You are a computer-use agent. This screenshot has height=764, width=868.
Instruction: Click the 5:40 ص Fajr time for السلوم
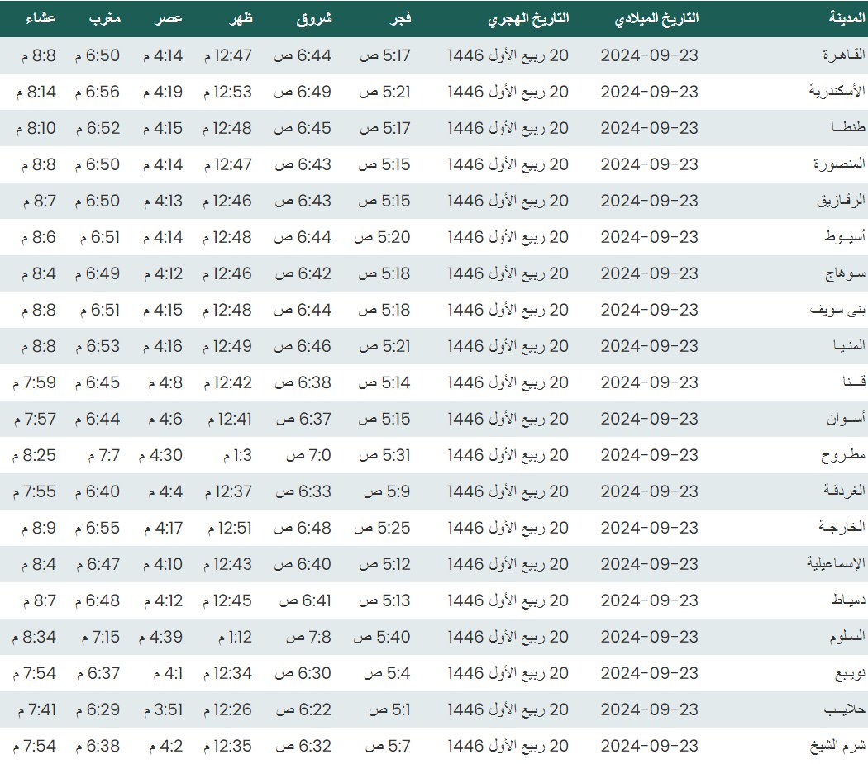(x=382, y=637)
